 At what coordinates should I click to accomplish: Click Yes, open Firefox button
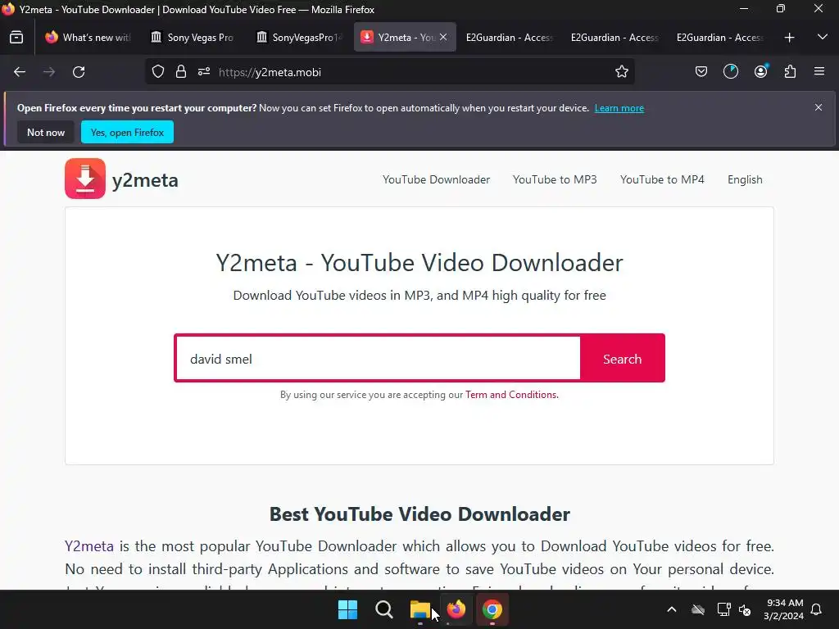click(127, 132)
